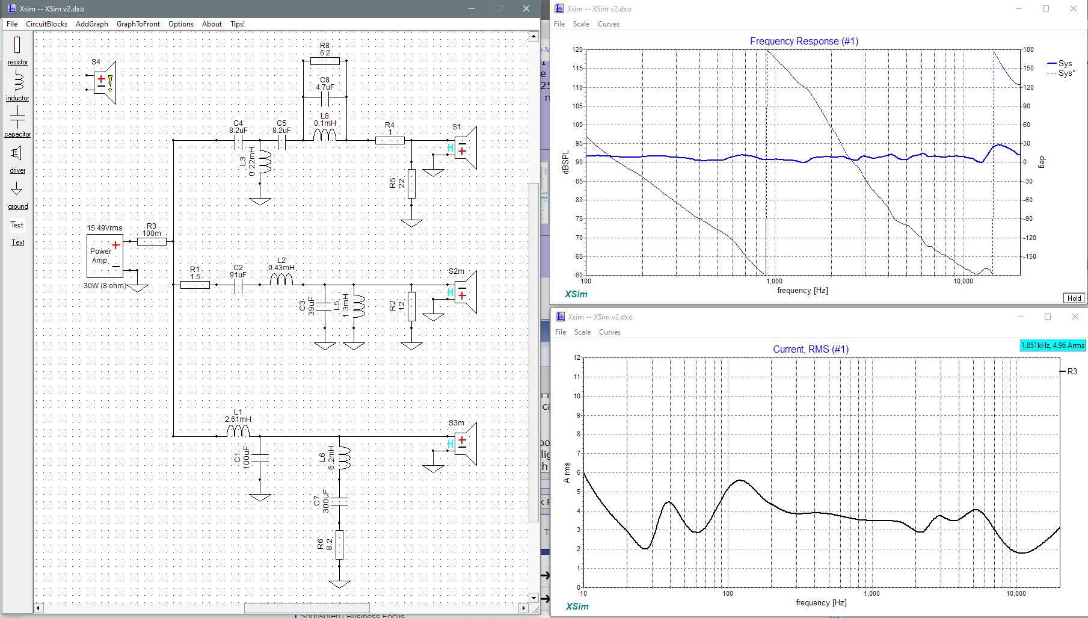Open File menu in Frequency Response window
This screenshot has width=1088, height=618.
[559, 24]
